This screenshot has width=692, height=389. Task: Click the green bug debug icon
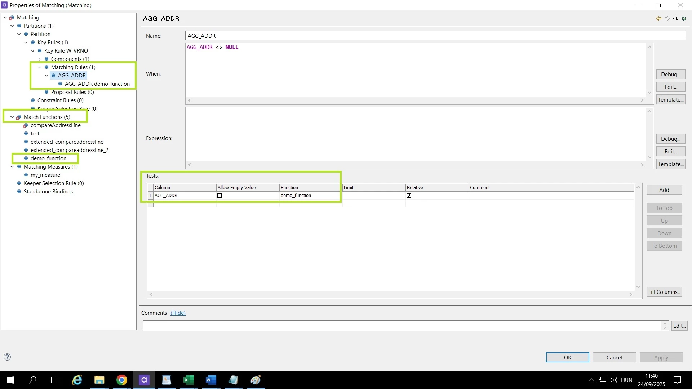(x=684, y=18)
